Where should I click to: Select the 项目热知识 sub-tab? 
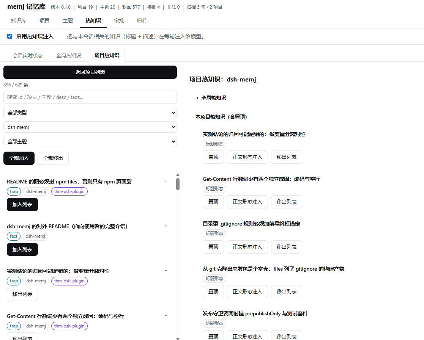click(107, 55)
